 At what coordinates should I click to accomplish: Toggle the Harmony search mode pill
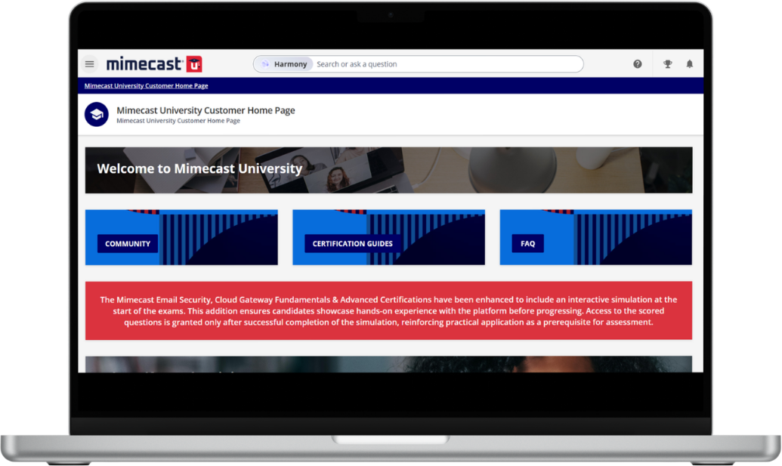click(x=284, y=63)
